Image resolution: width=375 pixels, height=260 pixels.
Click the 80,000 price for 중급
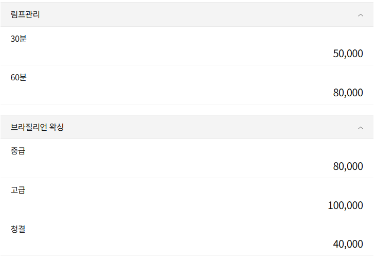pyautogui.click(x=348, y=166)
